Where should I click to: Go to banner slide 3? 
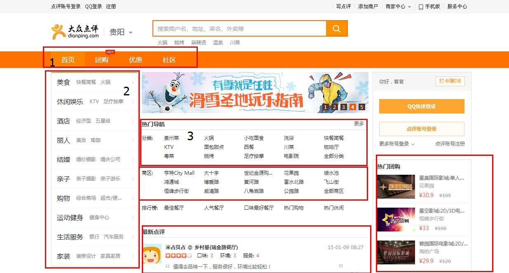344,107
